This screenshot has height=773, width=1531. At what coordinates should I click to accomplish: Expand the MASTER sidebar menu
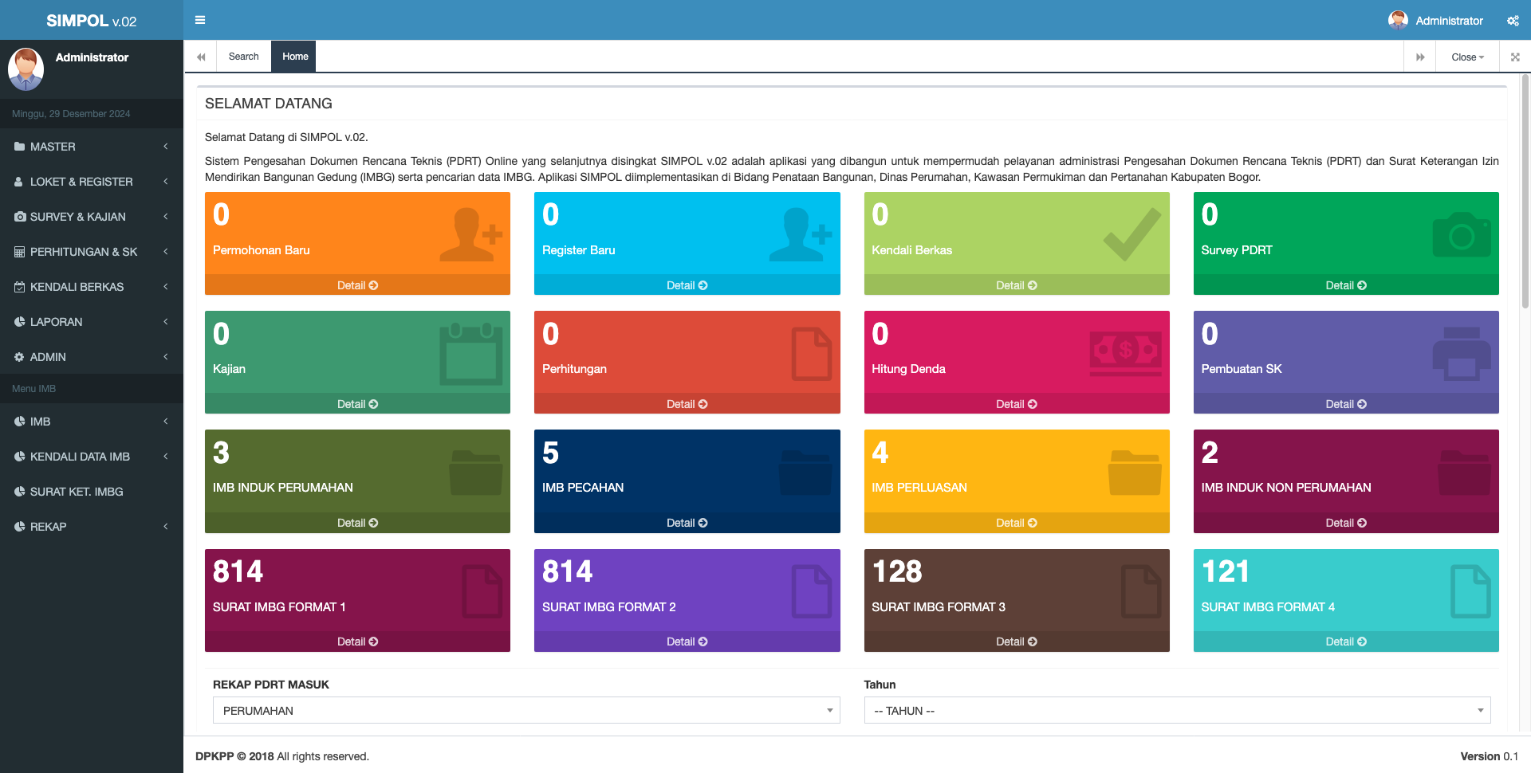point(92,147)
